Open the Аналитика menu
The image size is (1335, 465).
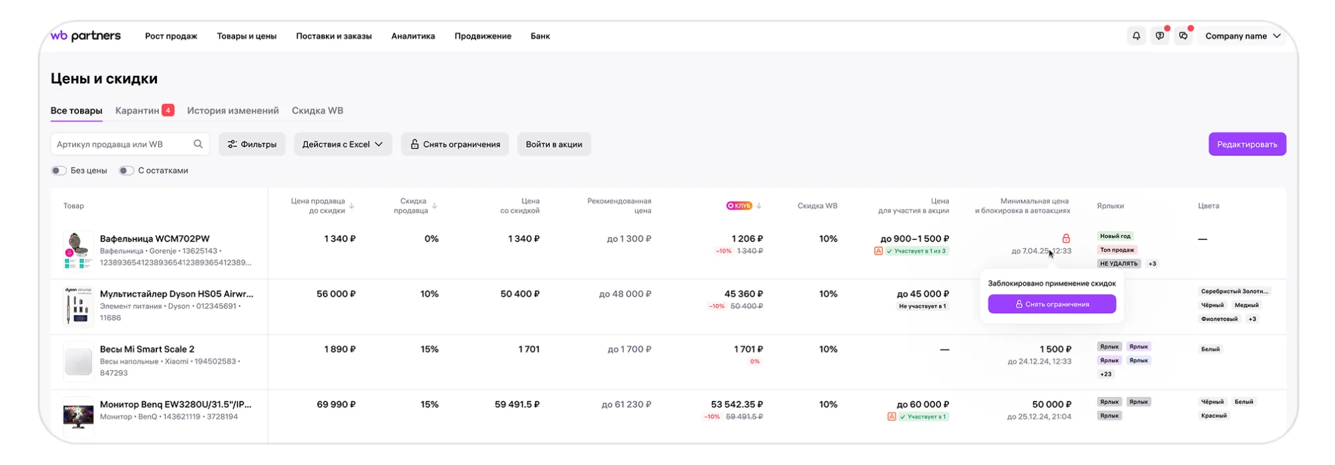413,36
